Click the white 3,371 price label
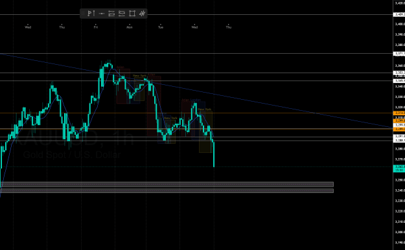Viewport: 405px width, 250px height. coord(399,54)
